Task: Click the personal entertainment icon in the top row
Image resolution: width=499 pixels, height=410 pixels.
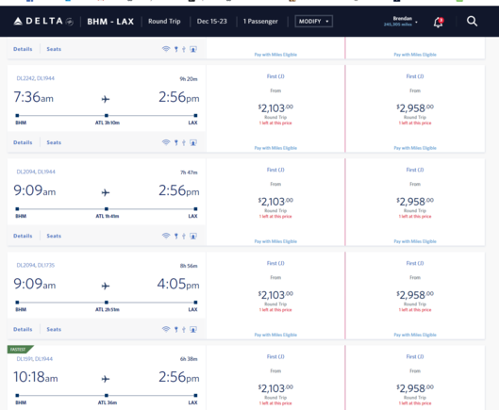Action: point(193,49)
